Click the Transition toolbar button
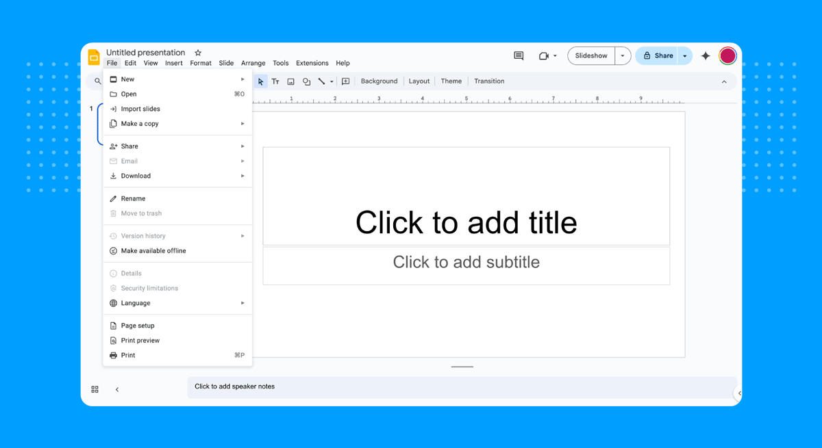 click(x=489, y=81)
